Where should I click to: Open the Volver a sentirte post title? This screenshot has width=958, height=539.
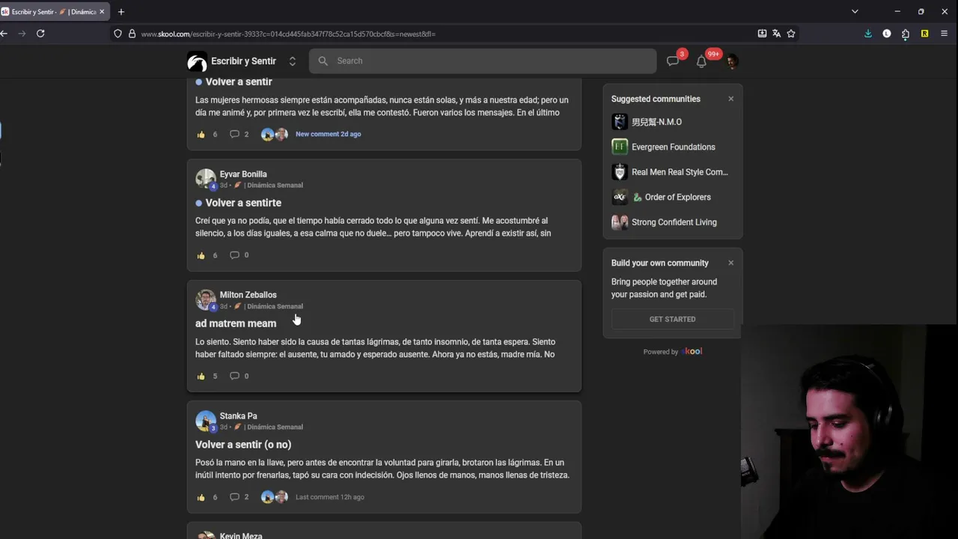[243, 203]
